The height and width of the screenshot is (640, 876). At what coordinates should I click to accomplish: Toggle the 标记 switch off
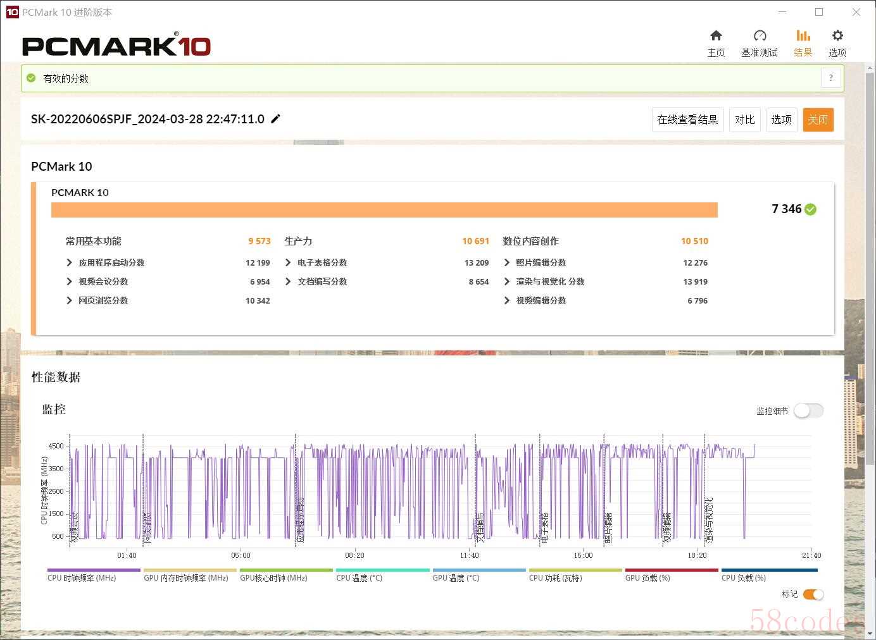[813, 594]
